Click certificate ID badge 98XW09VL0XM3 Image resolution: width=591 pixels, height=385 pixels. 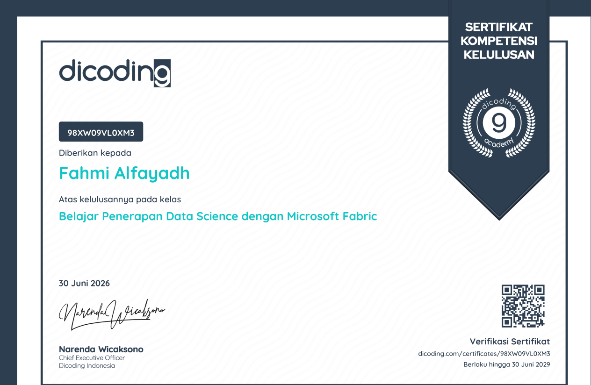point(101,132)
